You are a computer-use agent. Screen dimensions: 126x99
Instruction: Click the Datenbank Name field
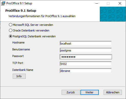pos(86,71)
